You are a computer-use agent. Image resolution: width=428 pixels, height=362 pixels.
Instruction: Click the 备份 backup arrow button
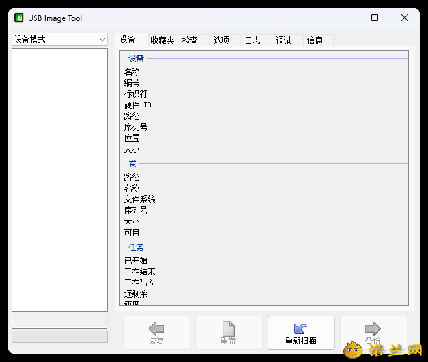tap(373, 333)
